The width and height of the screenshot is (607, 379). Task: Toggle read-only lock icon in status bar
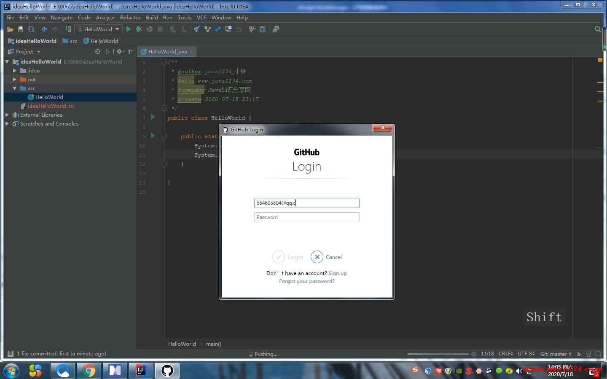pyautogui.click(x=578, y=354)
